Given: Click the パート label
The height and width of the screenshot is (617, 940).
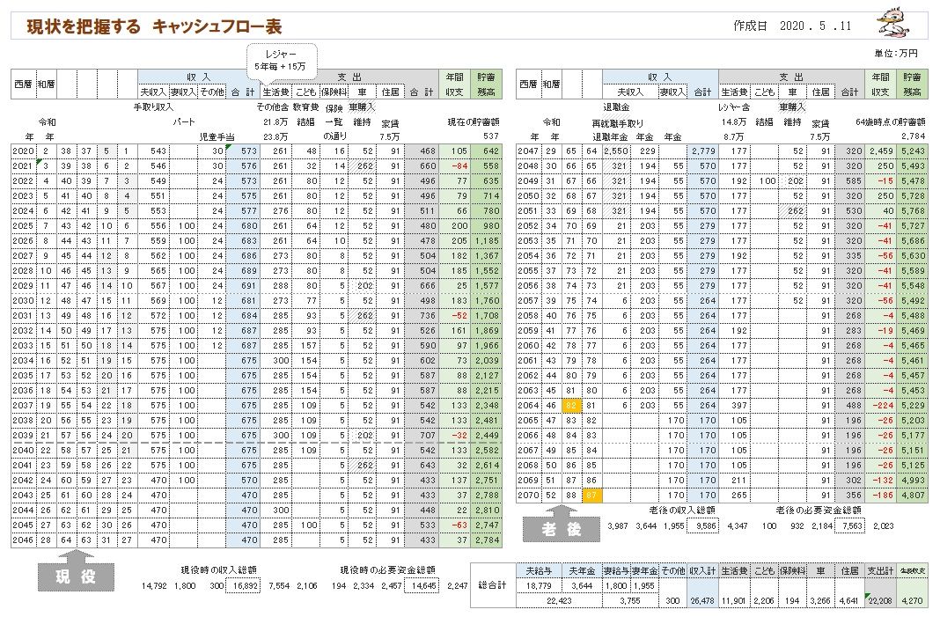Looking at the screenshot, I should click(183, 121).
